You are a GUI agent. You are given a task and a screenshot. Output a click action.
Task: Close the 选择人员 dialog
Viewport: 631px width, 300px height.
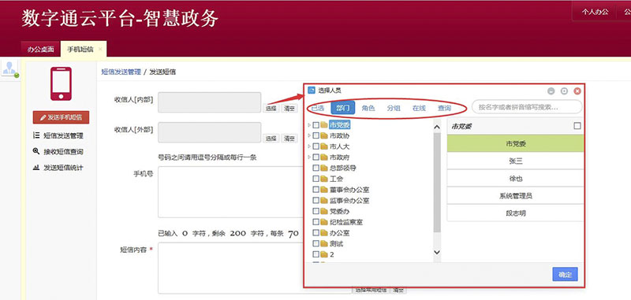point(577,91)
